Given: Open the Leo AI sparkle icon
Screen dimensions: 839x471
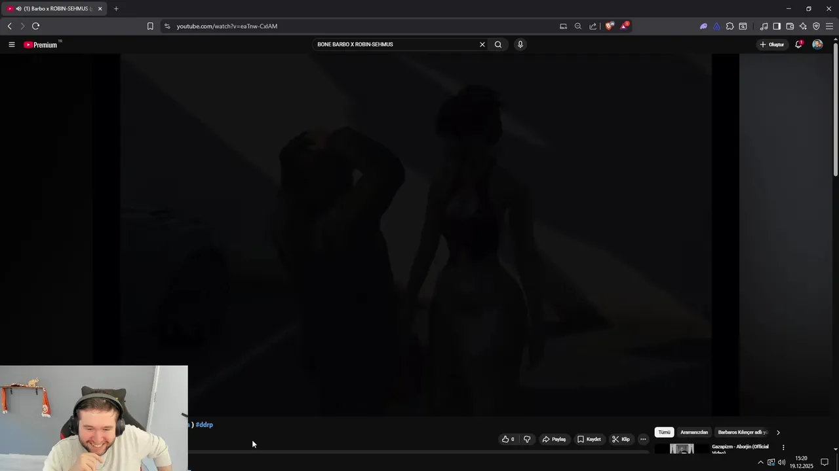Looking at the screenshot, I should [x=803, y=26].
